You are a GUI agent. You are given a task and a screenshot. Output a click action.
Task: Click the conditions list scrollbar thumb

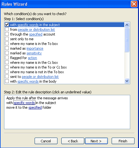click(x=127, y=40)
